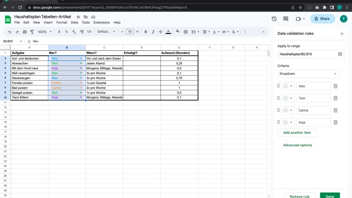Open the Extensions menu
This screenshot has height=198, width=352.
pyautogui.click(x=101, y=22)
